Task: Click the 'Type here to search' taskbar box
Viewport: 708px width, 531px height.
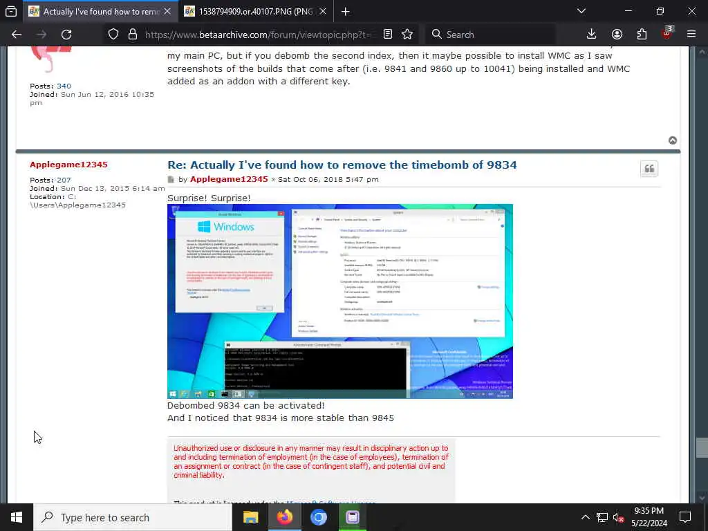Action: pyautogui.click(x=133, y=517)
